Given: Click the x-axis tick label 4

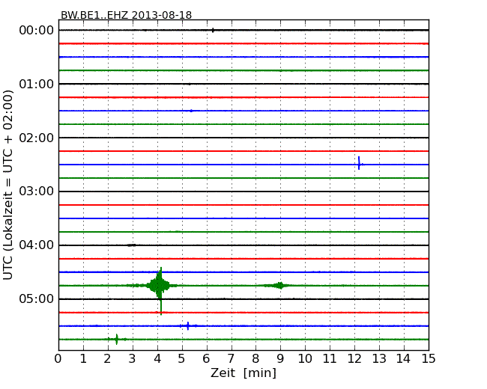Looking at the screenshot, I should click(x=157, y=359).
